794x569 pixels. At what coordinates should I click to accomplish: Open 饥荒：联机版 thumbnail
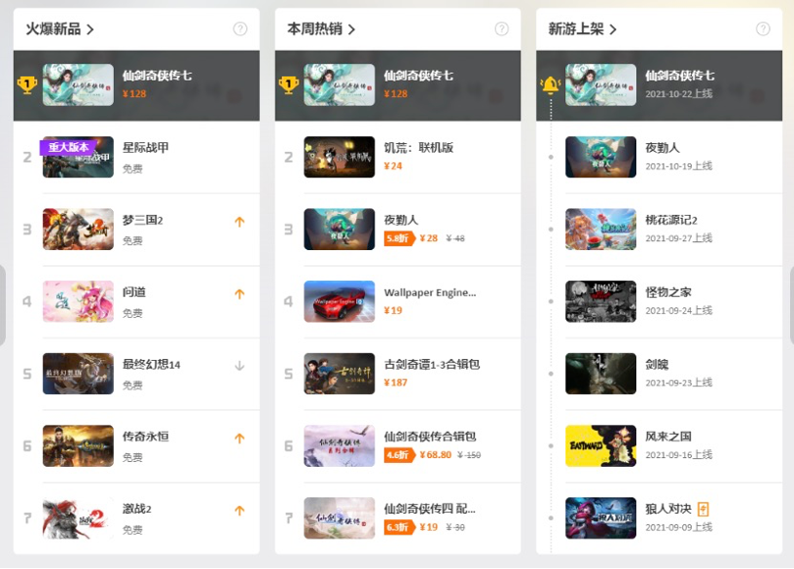(340, 157)
